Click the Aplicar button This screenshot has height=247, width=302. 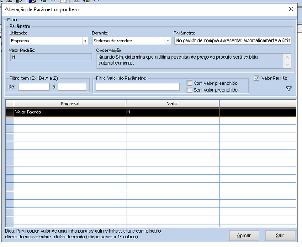click(244, 236)
